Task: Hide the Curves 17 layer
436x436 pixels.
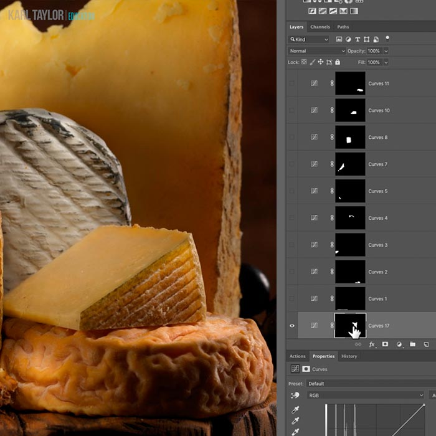Action: [292, 326]
